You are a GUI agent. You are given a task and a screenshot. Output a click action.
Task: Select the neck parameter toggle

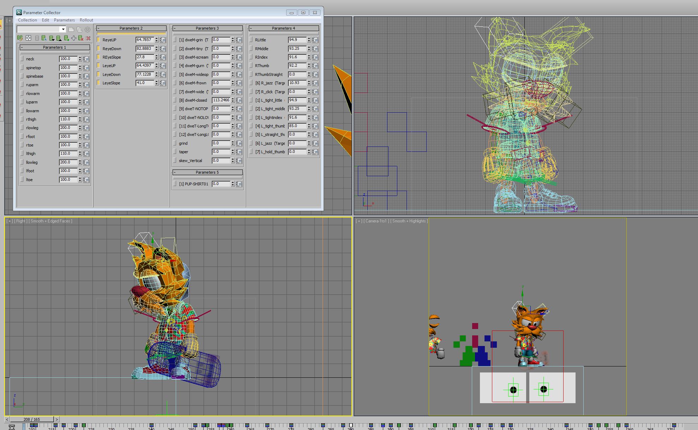[x=22, y=59]
